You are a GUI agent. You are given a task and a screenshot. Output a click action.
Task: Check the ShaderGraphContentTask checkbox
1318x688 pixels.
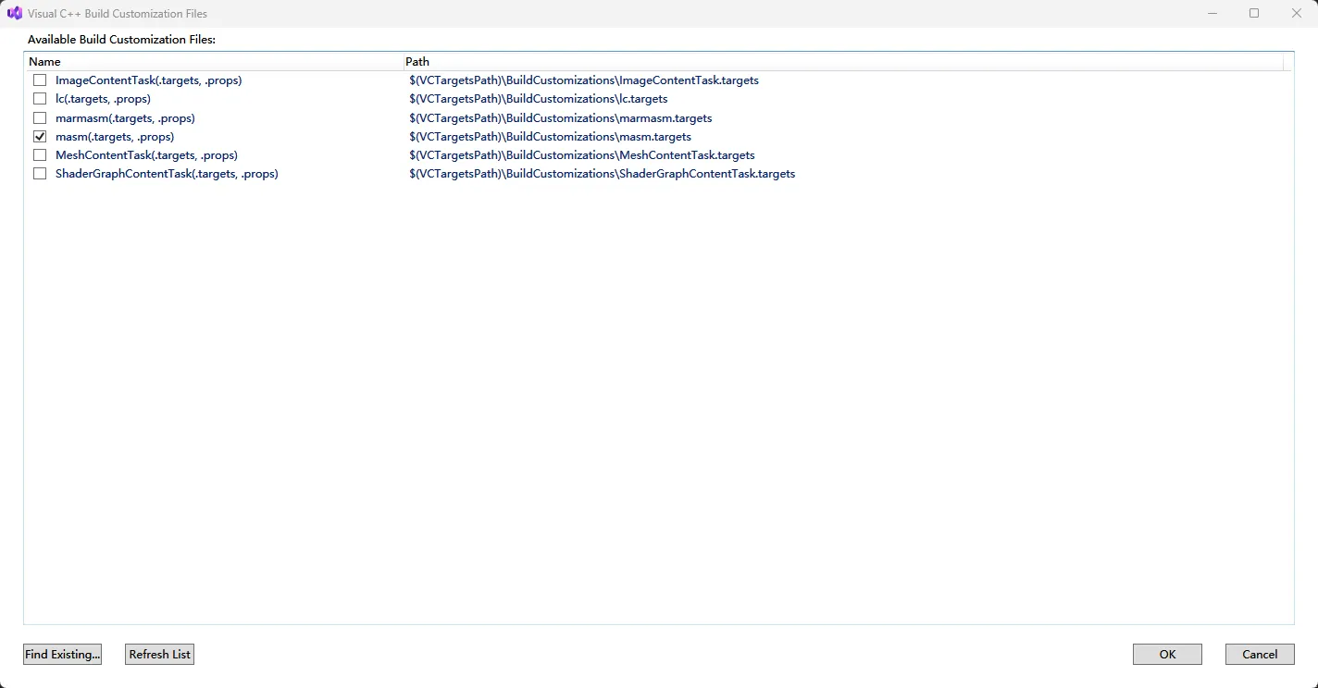tap(40, 174)
